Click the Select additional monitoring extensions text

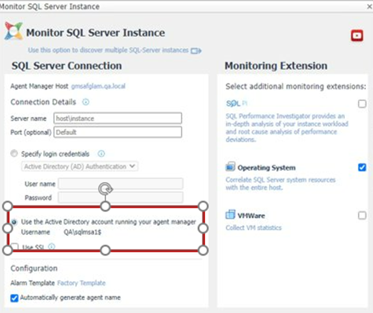click(x=296, y=87)
